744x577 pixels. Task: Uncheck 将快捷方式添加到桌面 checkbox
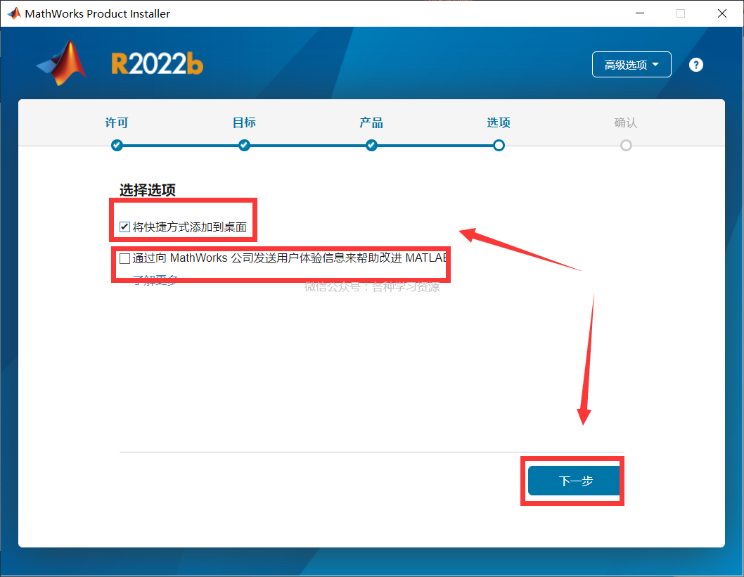pos(124,227)
